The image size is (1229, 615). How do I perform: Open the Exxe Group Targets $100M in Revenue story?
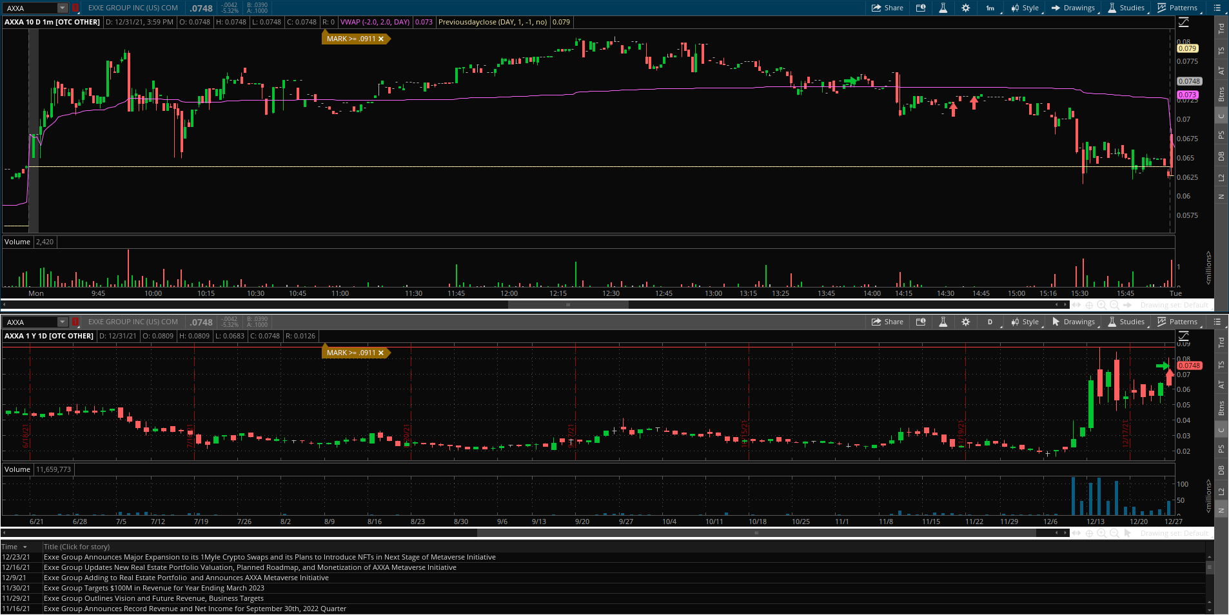153,588
